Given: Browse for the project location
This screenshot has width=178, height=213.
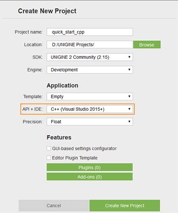Looking at the screenshot, I should point(147,45).
